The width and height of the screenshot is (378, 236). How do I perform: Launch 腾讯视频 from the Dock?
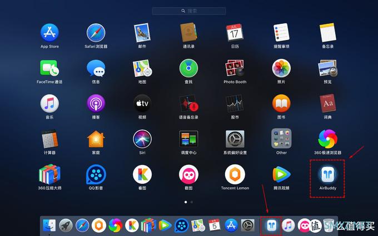(x=165, y=225)
